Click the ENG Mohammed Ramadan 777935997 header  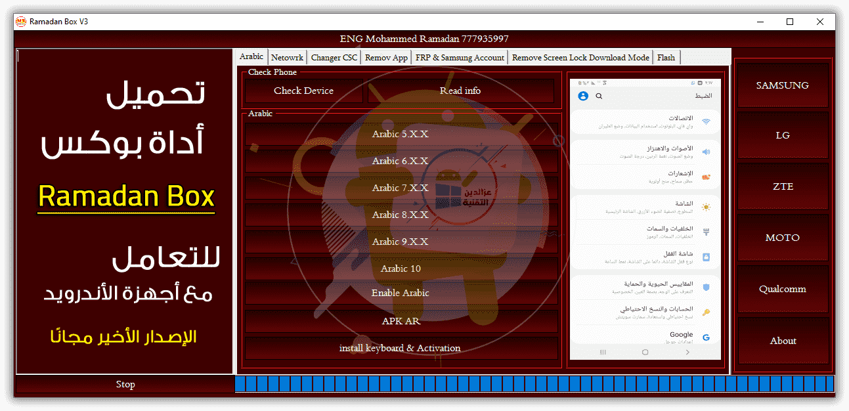pos(424,39)
